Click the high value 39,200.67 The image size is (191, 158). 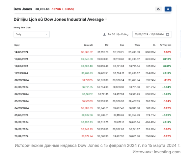(118, 59)
